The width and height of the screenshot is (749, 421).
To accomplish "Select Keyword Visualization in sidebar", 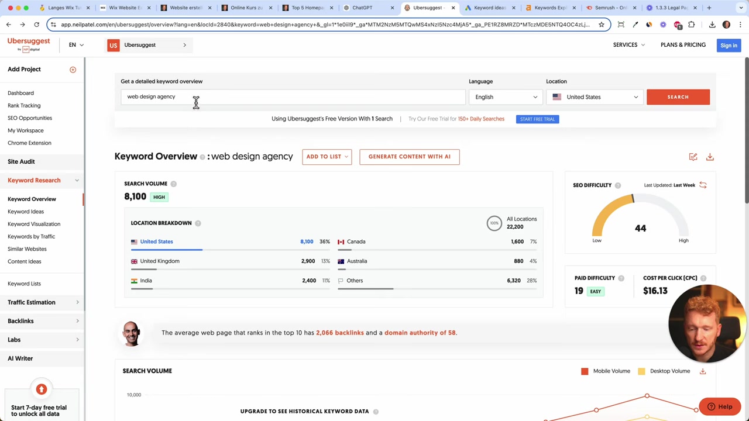I will 34,224.
